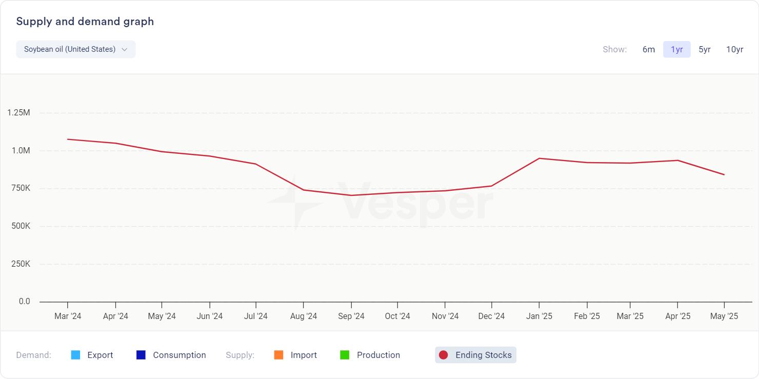Click the May '25 line endpoint
The height and width of the screenshot is (379, 759).
coord(724,174)
